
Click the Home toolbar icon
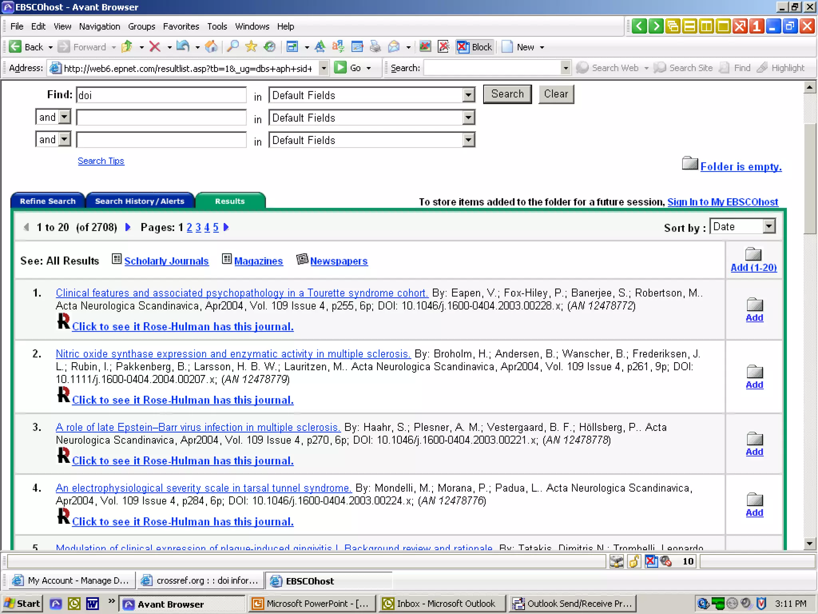[211, 47]
